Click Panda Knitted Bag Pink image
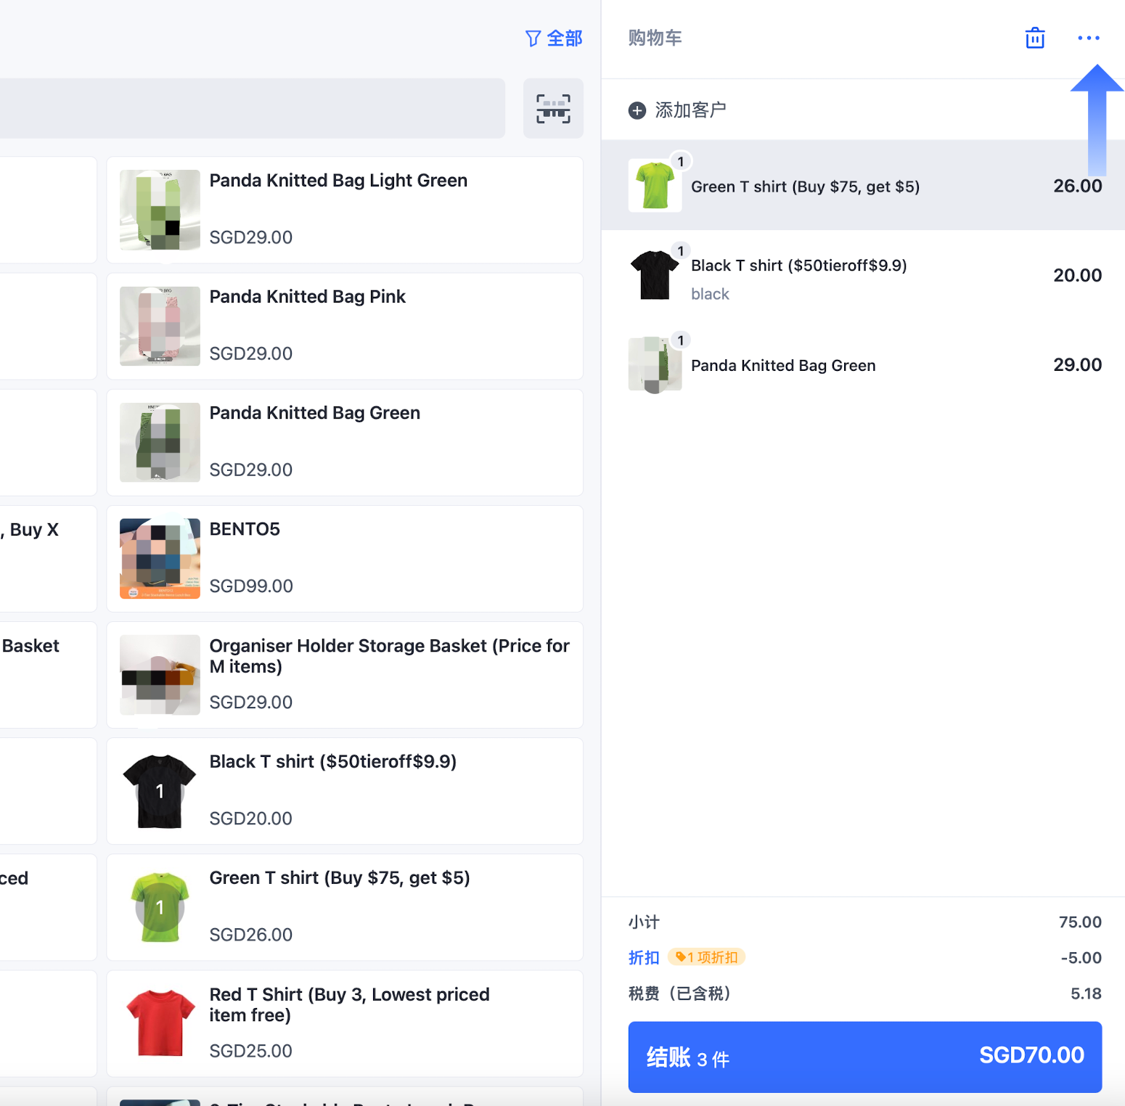This screenshot has width=1125, height=1106. [x=160, y=326]
